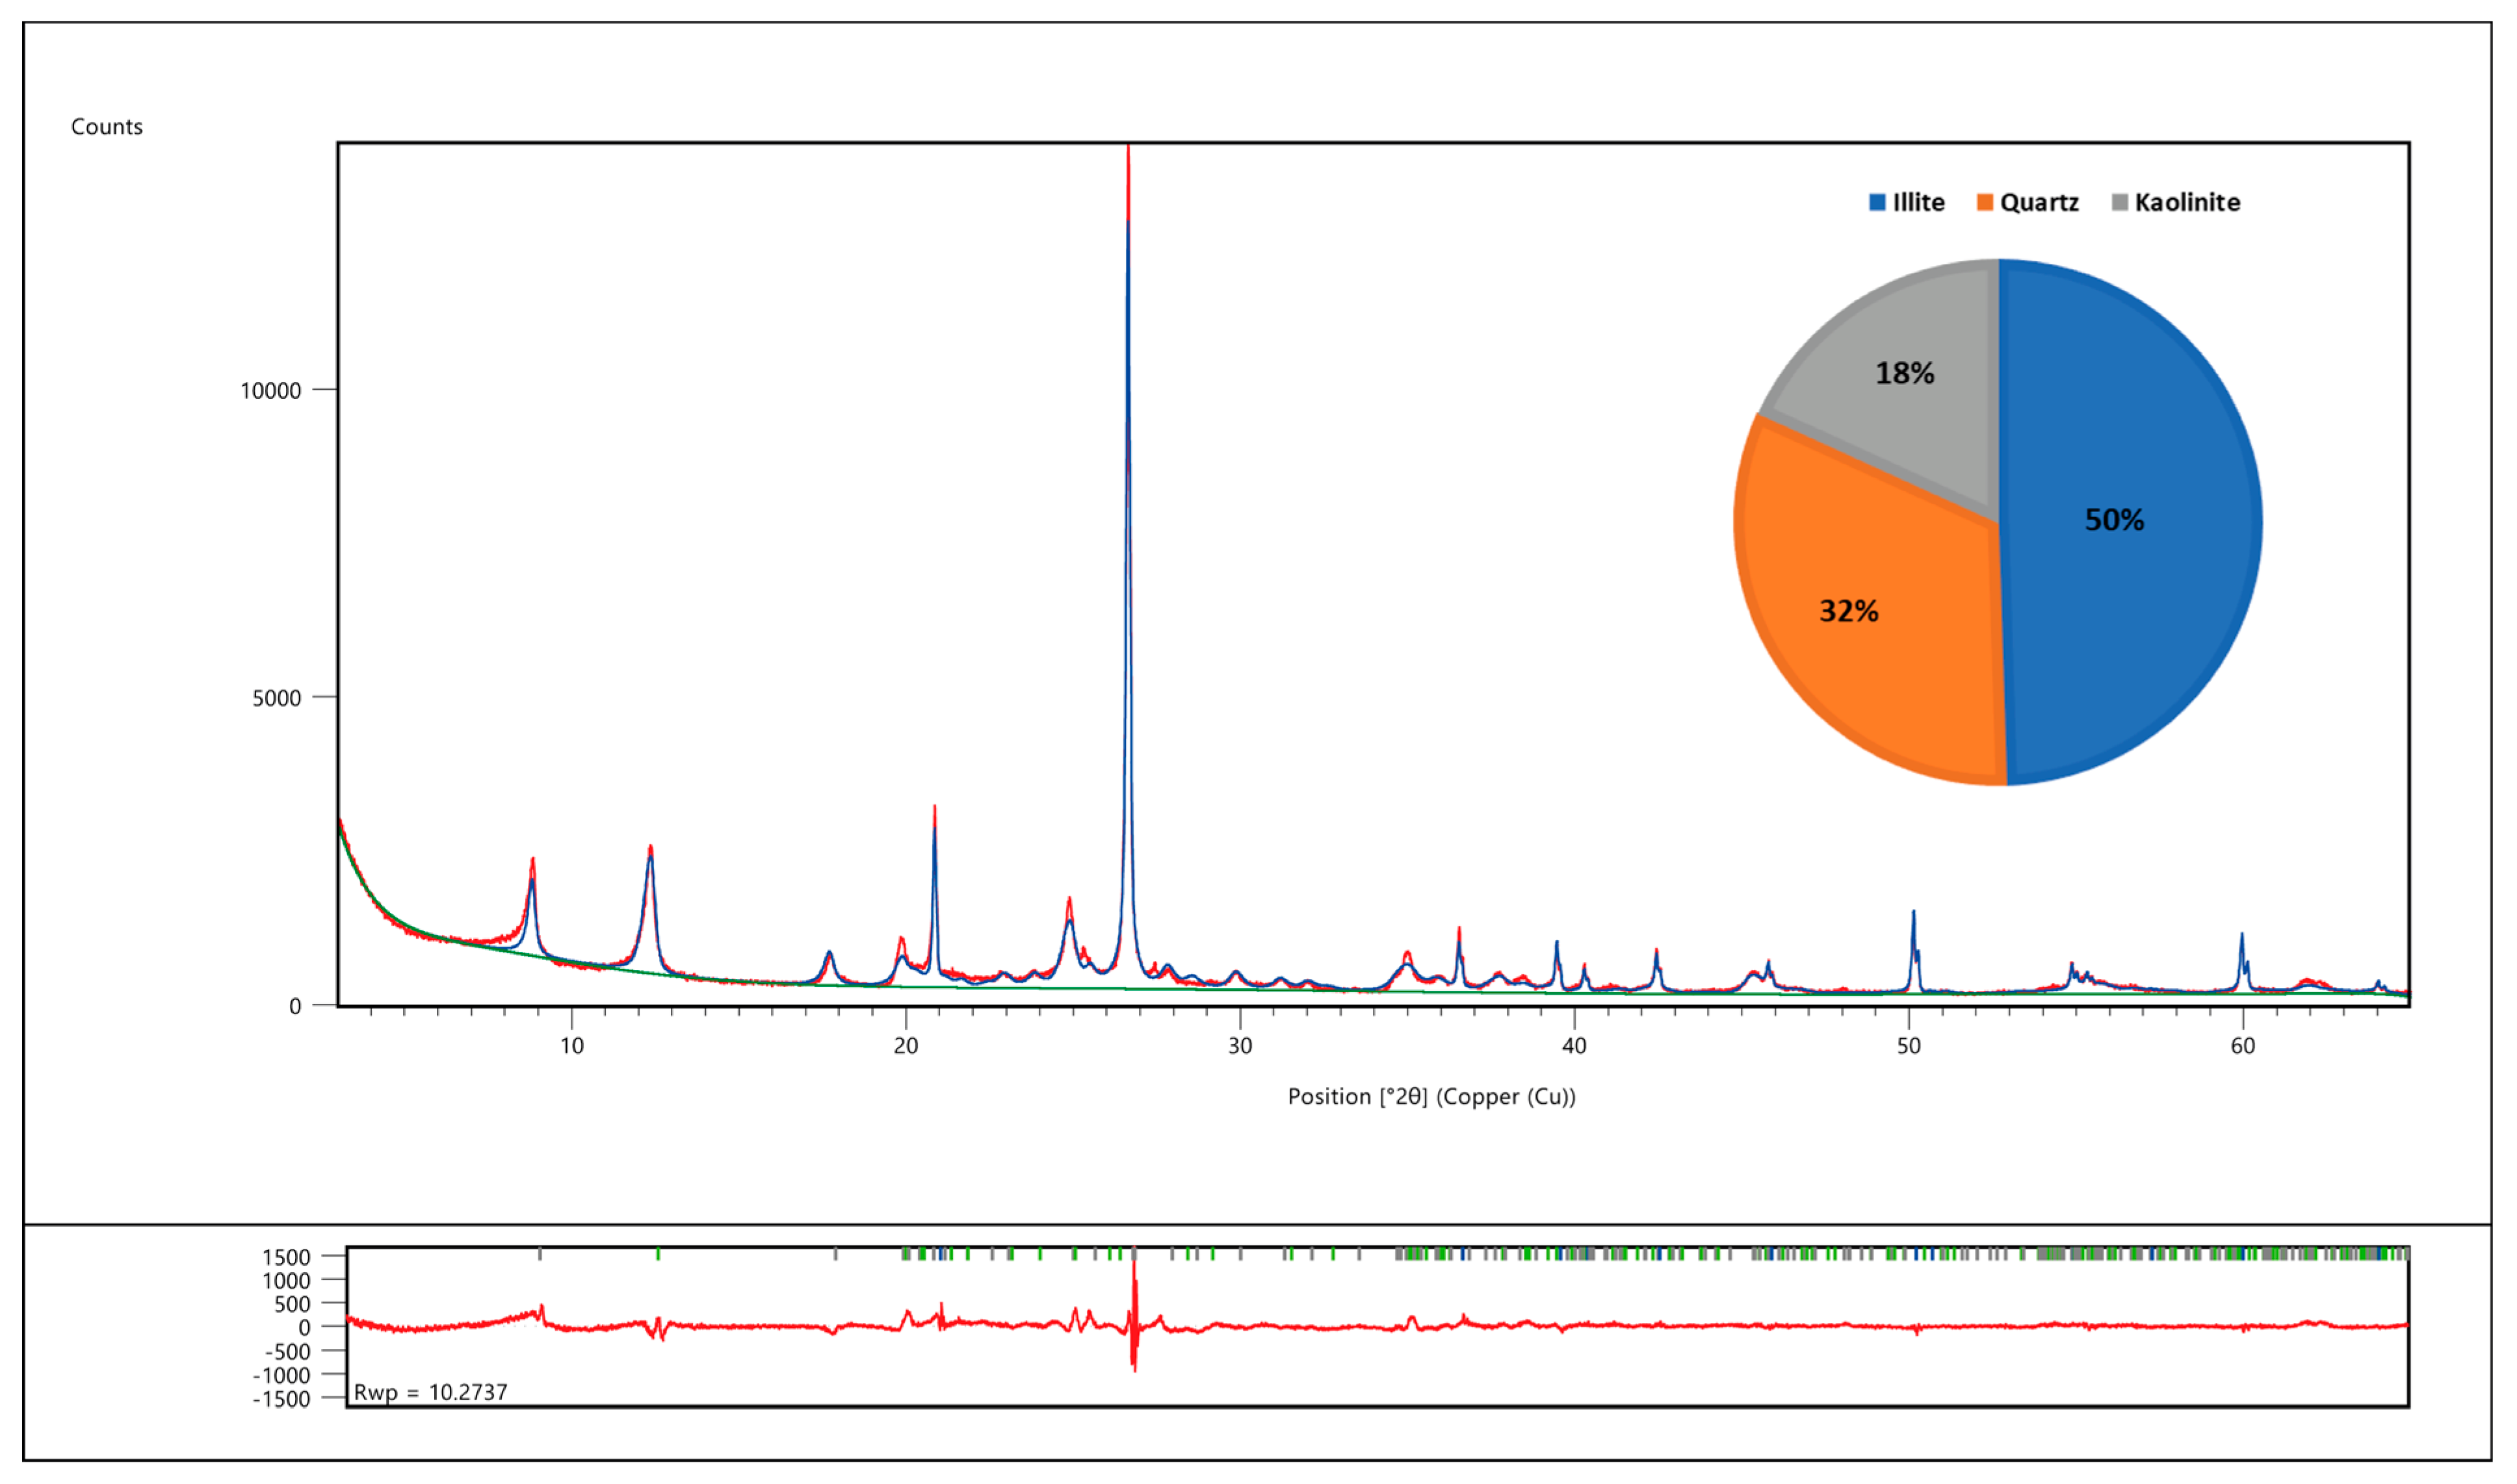Click the 10000 y-axis tick label
Viewport: 2517px width, 1484px height.
(270, 391)
